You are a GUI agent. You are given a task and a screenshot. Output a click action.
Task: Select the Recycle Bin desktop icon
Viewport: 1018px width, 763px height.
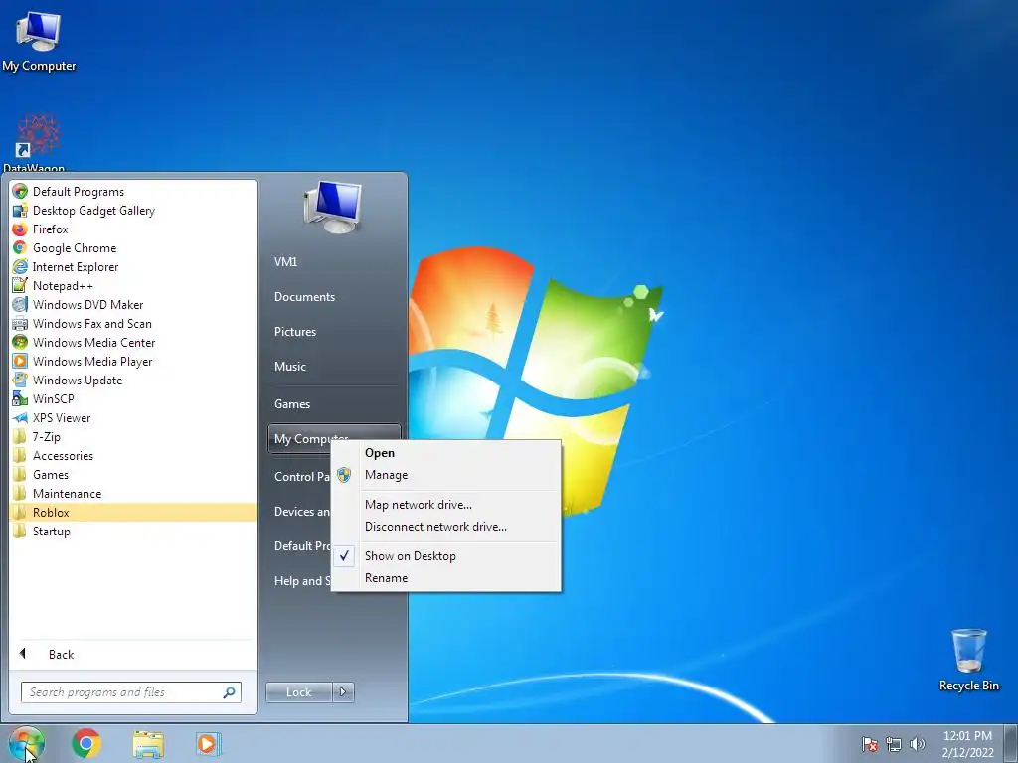tap(968, 660)
